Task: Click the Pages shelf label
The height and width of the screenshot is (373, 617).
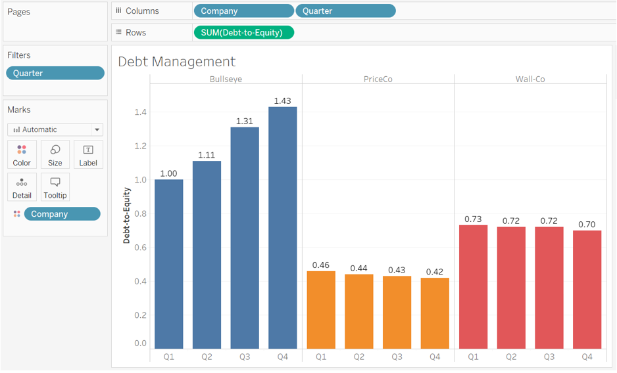Action: 18,12
